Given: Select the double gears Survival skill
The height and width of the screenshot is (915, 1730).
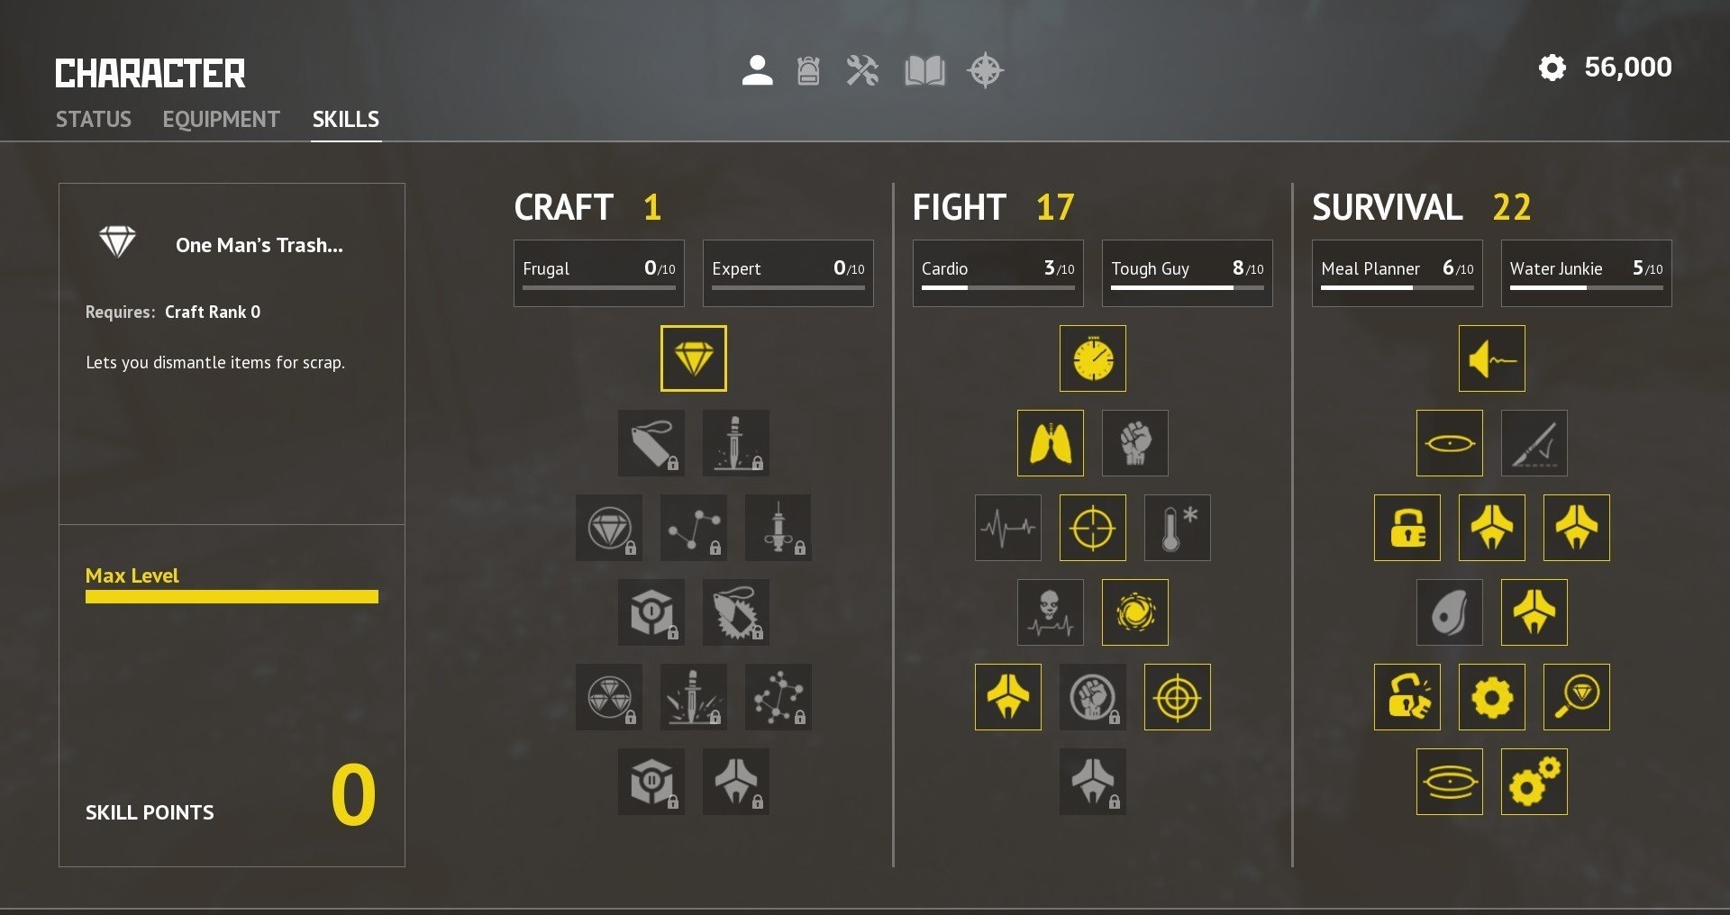Looking at the screenshot, I should point(1534,782).
